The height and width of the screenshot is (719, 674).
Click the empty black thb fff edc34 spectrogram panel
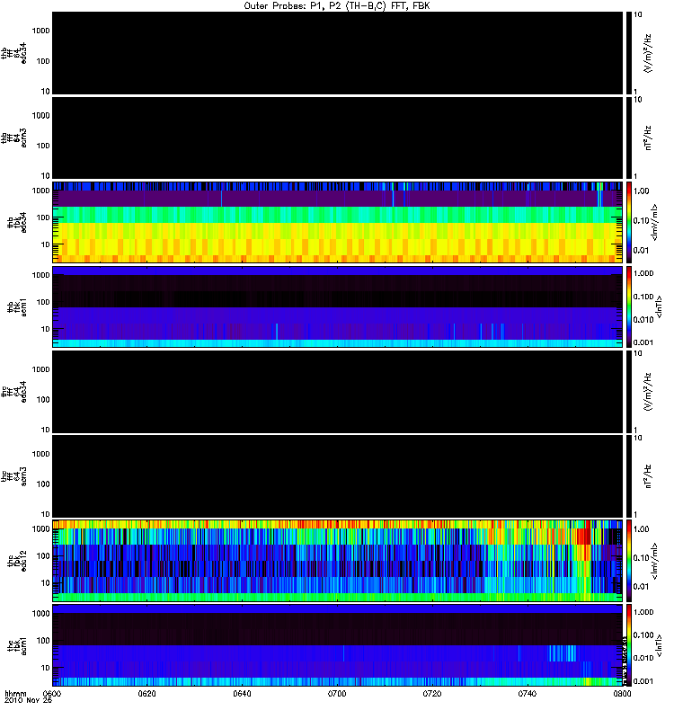pos(337,53)
